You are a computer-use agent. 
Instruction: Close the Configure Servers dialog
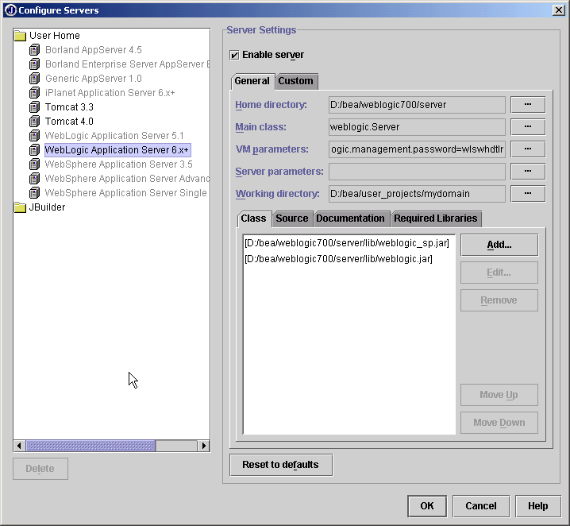[x=558, y=10]
